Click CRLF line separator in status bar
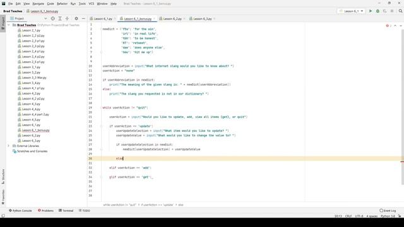The width and height of the screenshot is (404, 227). click(348, 216)
